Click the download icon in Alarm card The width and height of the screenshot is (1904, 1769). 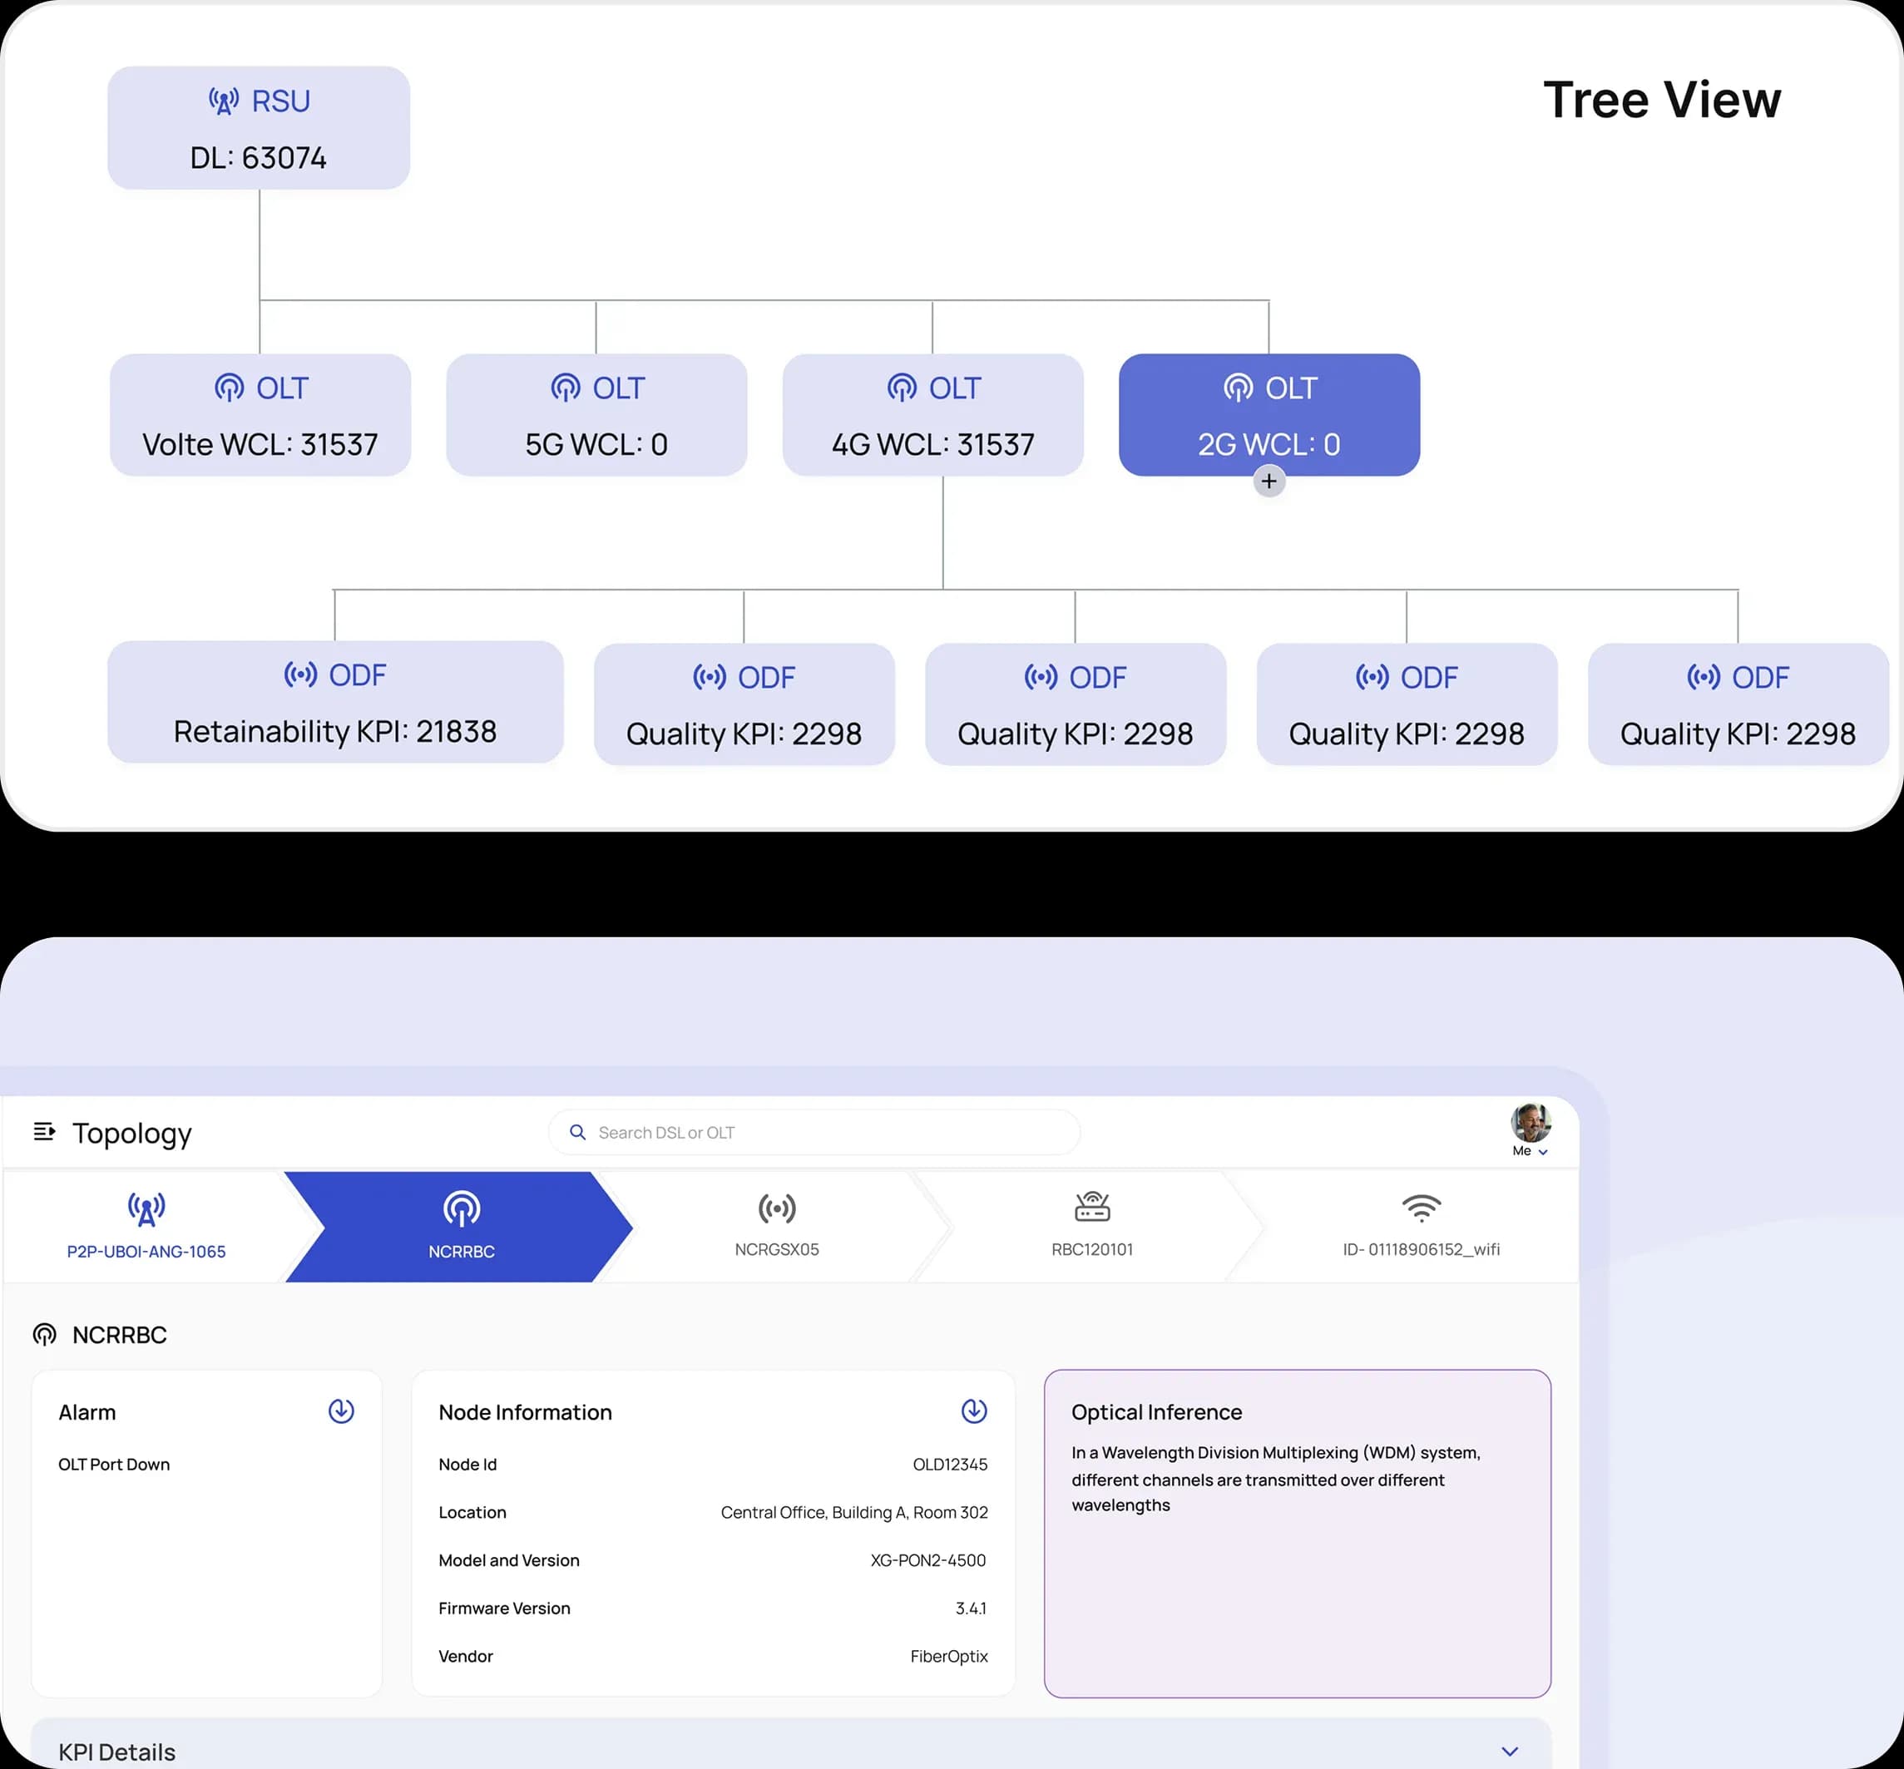(x=341, y=1410)
